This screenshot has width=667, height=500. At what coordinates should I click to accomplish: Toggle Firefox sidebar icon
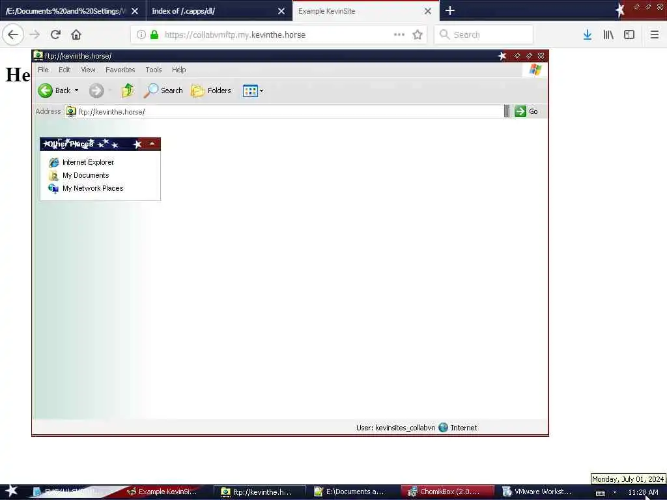pos(629,35)
